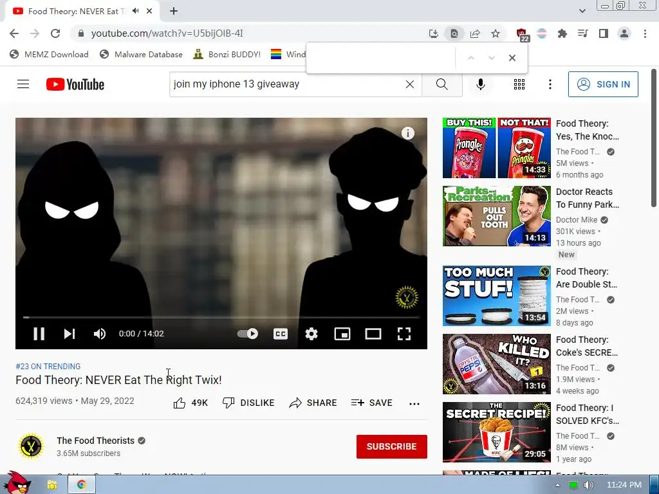The image size is (659, 494).
Task: Enable miniplayer mode
Action: pyautogui.click(x=342, y=334)
